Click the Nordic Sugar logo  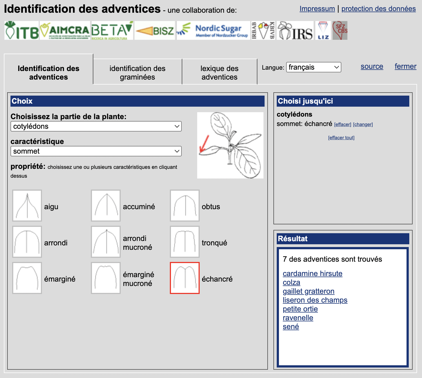pos(213,30)
